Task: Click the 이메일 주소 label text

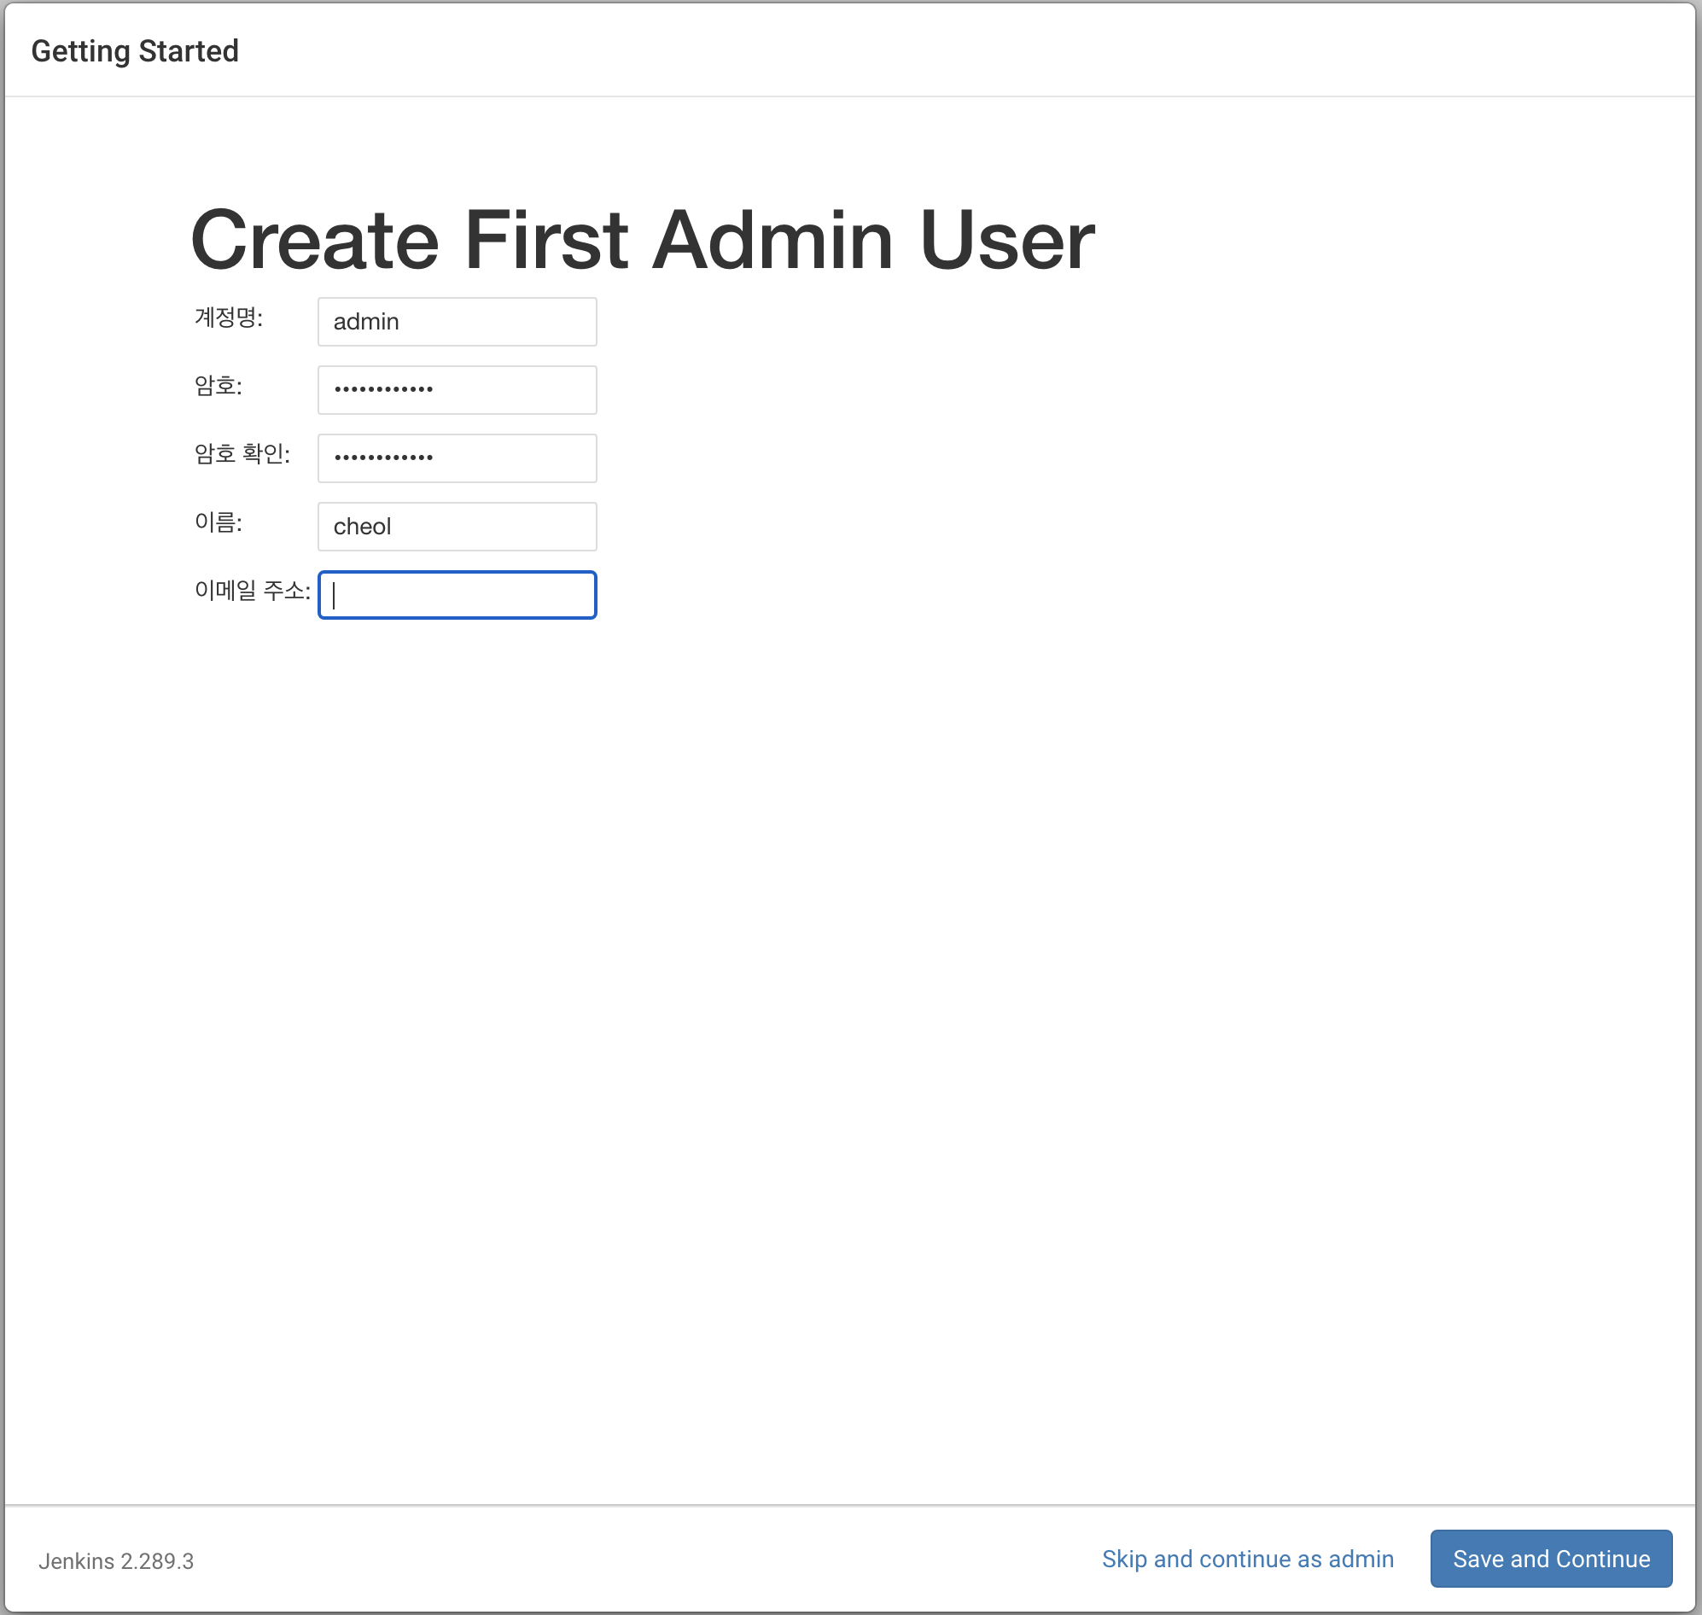Action: point(252,591)
